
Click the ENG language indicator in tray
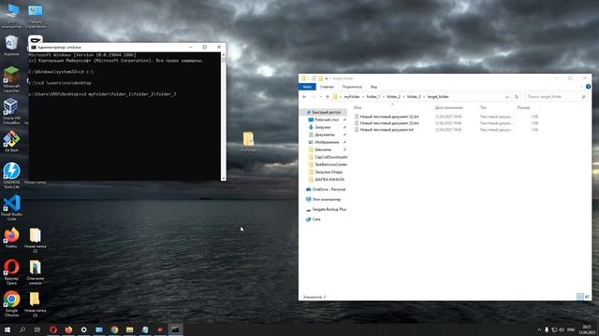pos(571,329)
